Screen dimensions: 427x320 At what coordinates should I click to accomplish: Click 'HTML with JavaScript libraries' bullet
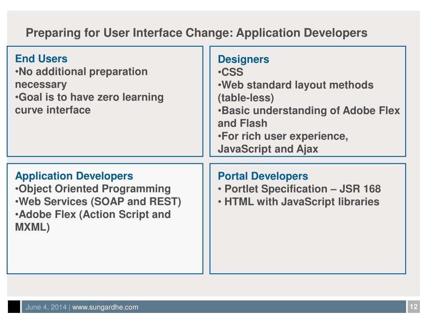pyautogui.click(x=299, y=202)
